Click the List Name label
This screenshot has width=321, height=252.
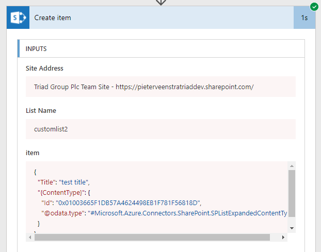coord(41,111)
